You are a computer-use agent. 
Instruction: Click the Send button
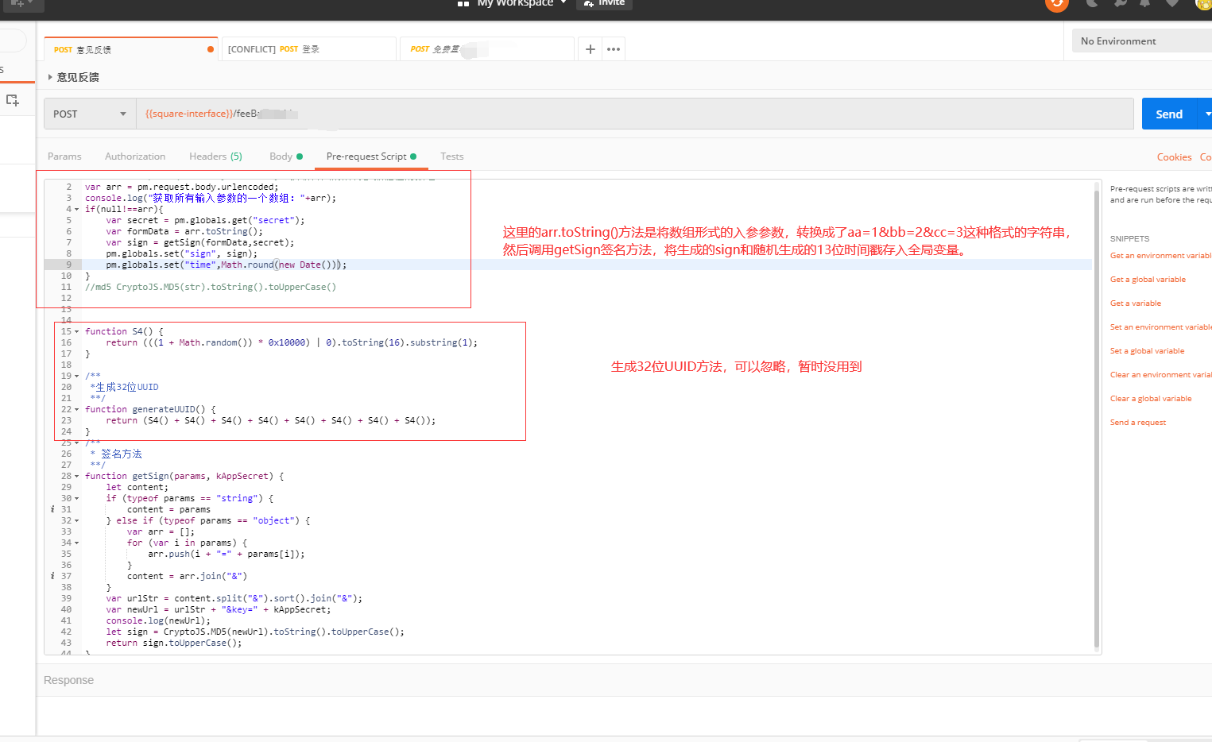click(1168, 114)
